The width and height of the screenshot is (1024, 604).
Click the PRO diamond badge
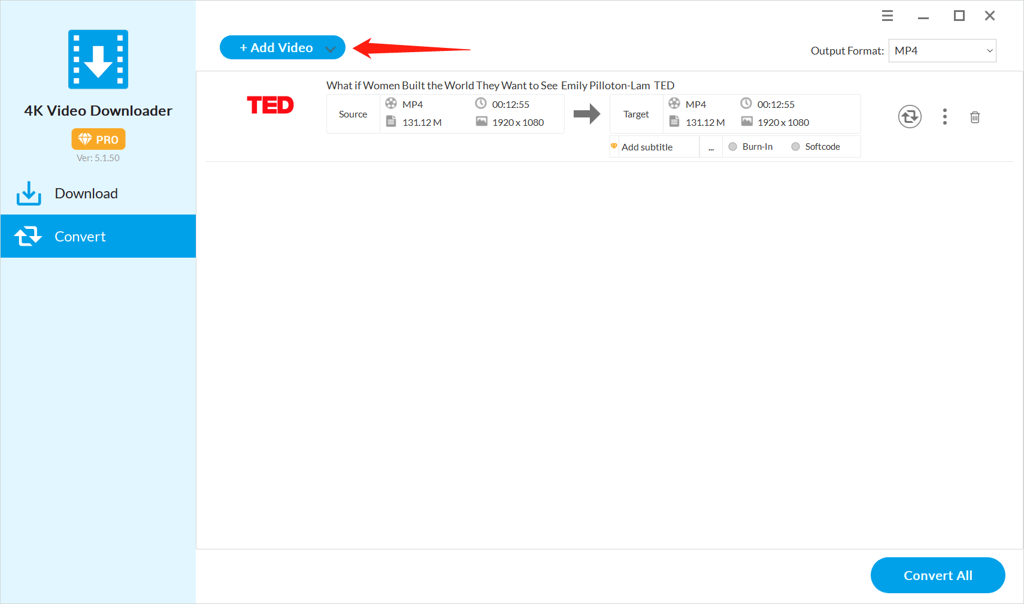[98, 139]
